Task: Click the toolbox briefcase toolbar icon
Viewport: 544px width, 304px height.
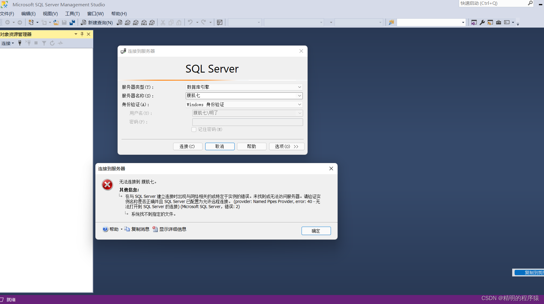Action: [x=498, y=22]
